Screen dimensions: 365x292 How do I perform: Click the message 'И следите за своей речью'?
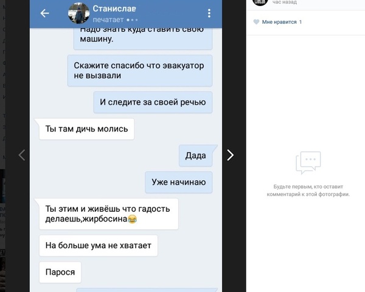tap(153, 102)
